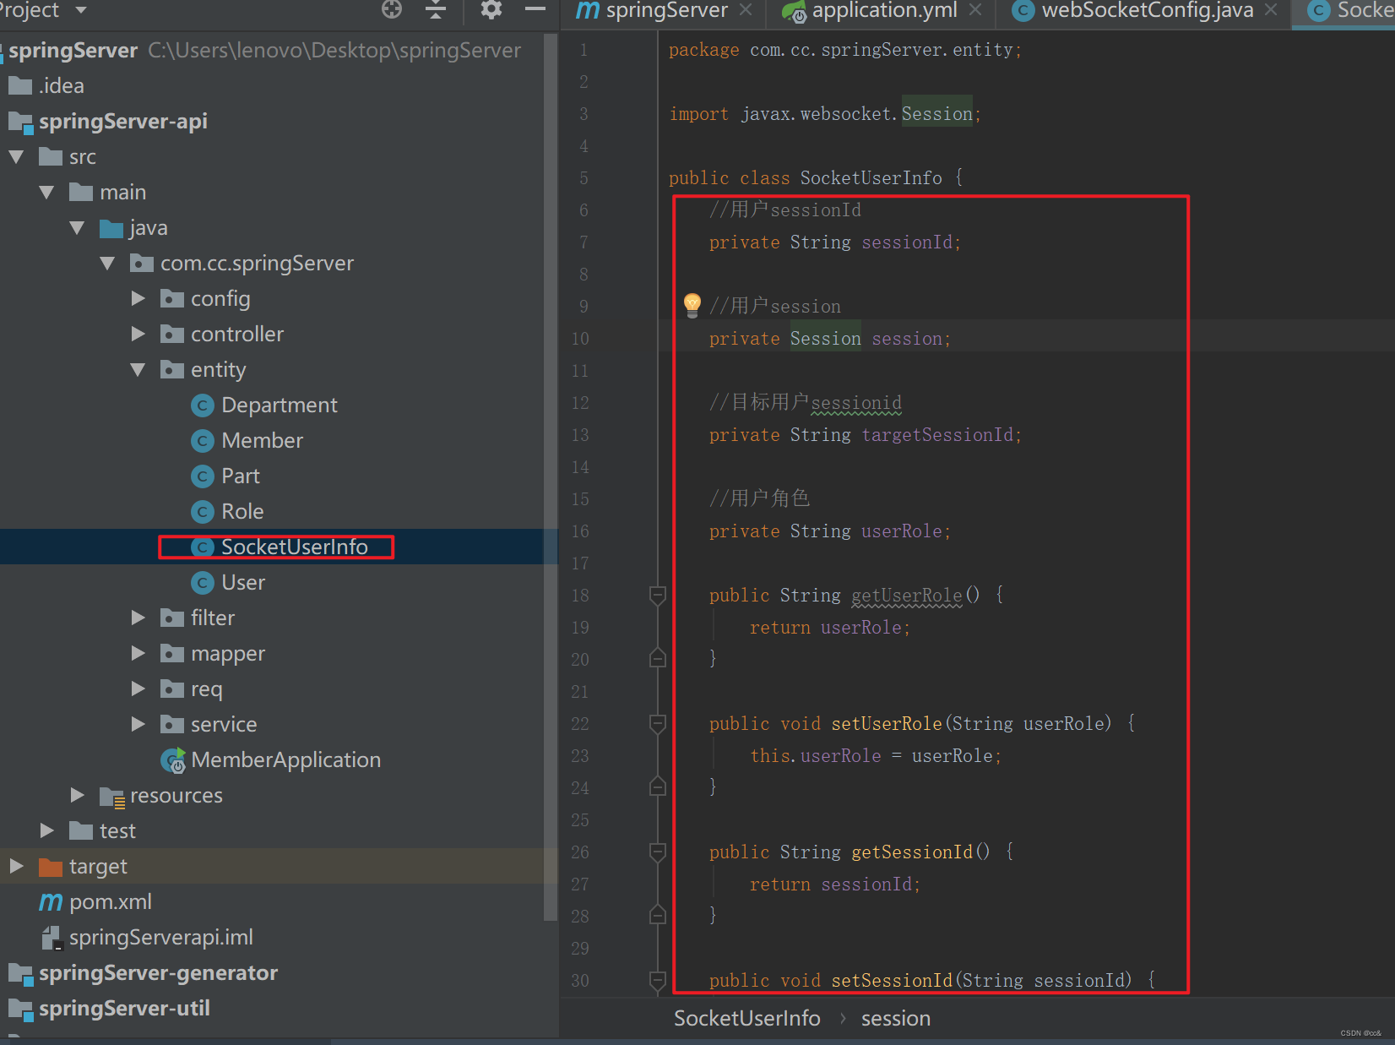
Task: Collapse the setUserRole method fold marker
Action: coord(658,724)
